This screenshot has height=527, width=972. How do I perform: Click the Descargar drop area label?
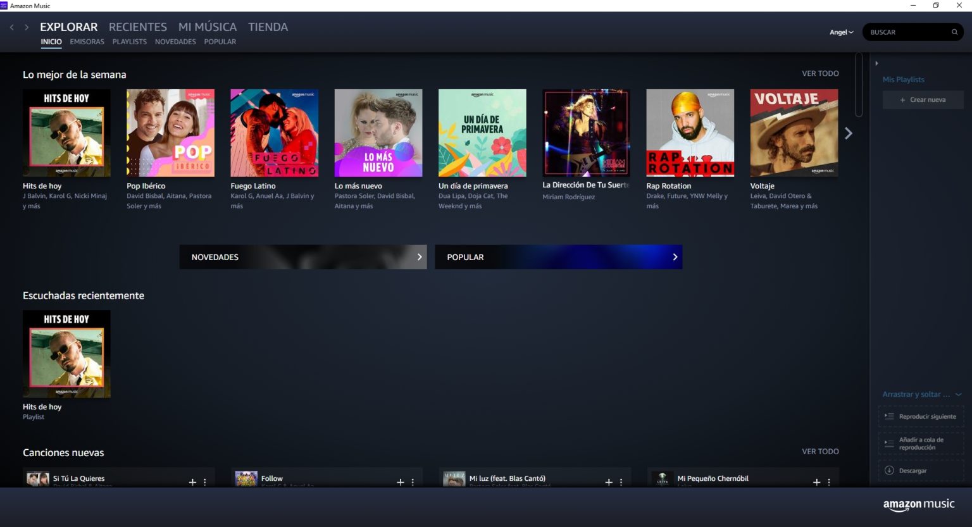click(913, 471)
